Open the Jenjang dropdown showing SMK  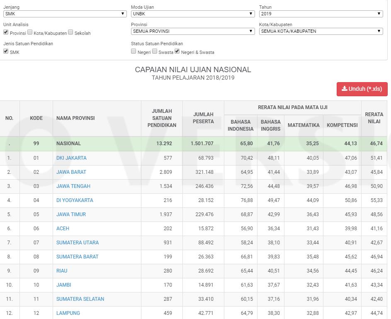click(65, 14)
